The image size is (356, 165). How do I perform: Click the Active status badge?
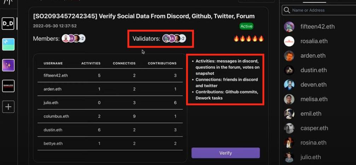(246, 26)
